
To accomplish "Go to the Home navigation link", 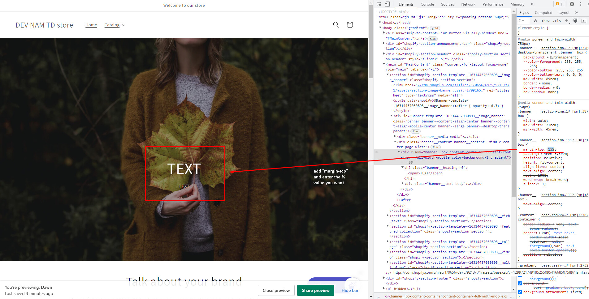I will [x=91, y=25].
